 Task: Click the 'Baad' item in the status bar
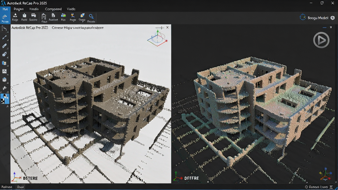tap(20, 187)
